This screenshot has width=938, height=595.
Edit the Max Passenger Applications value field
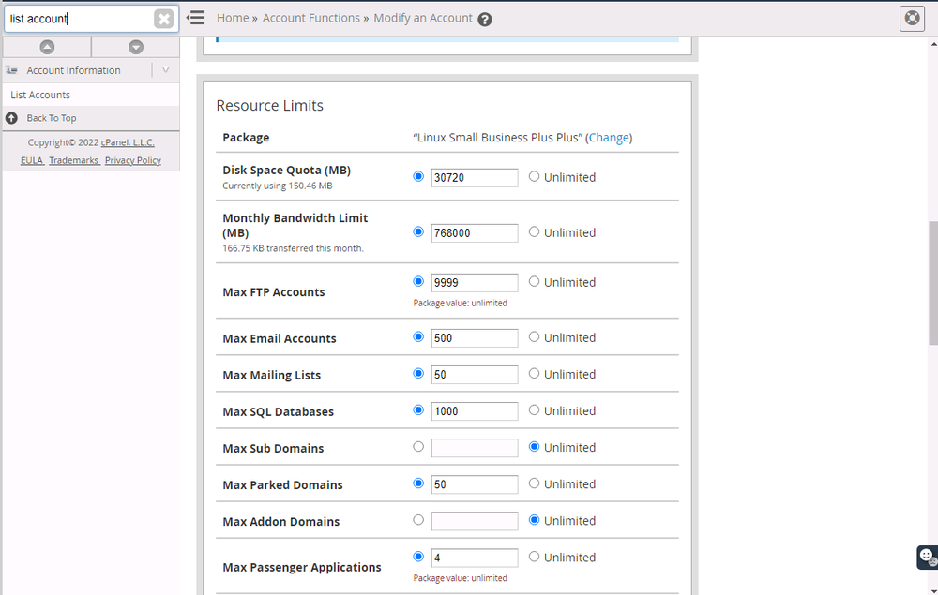pyautogui.click(x=475, y=558)
